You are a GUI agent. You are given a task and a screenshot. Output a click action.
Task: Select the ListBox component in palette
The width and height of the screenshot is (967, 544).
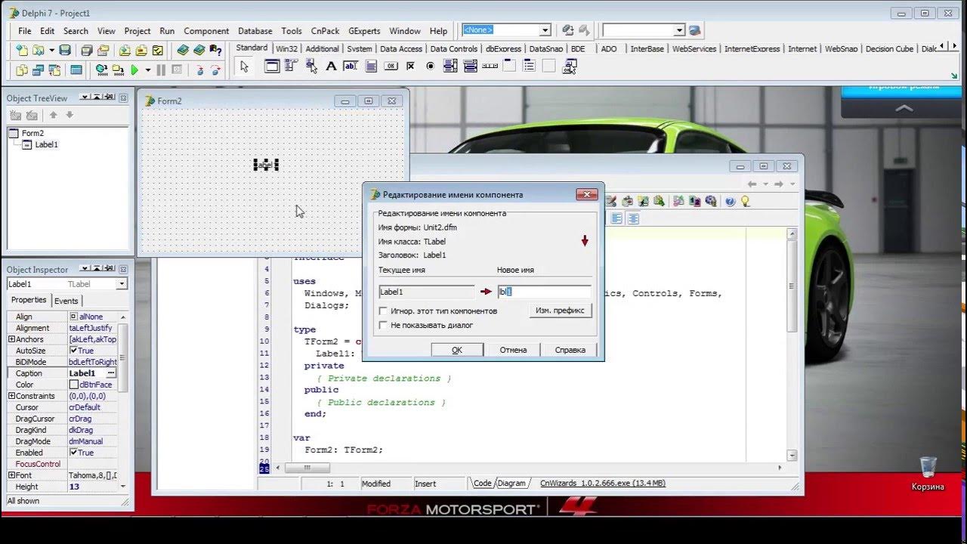450,66
